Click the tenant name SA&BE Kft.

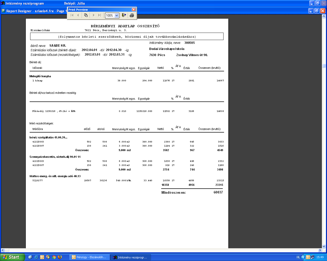coord(58,46)
